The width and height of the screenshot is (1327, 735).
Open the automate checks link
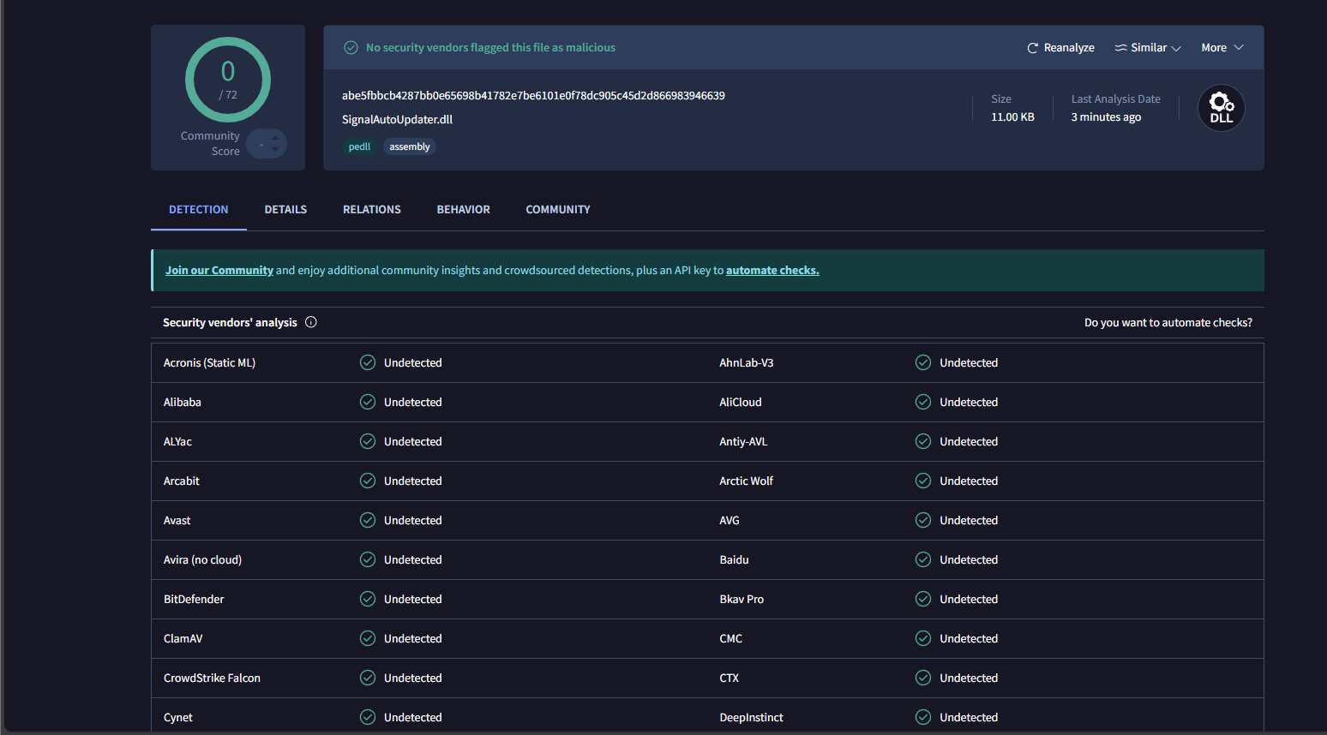click(x=772, y=270)
